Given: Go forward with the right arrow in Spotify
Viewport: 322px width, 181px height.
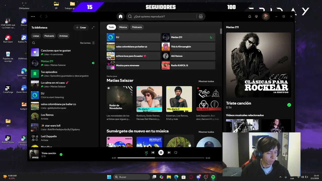Looking at the screenshot, I should click(x=46, y=16).
